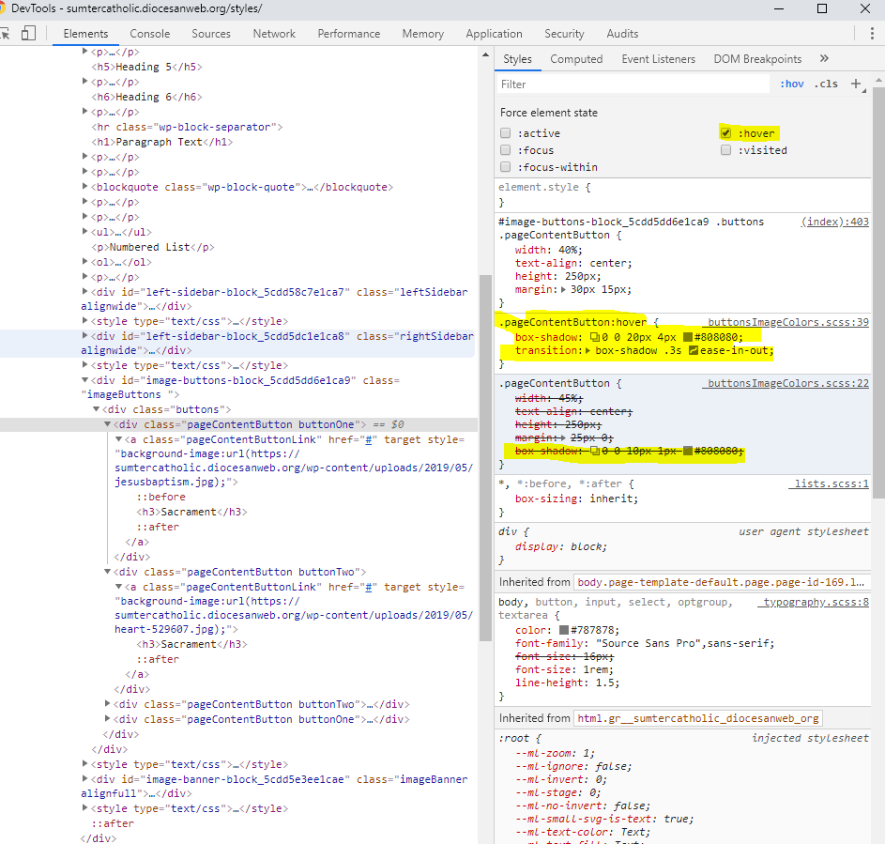Collapse the image-buttons-block div node
Screen dimensions: 885x844
pos(85,380)
